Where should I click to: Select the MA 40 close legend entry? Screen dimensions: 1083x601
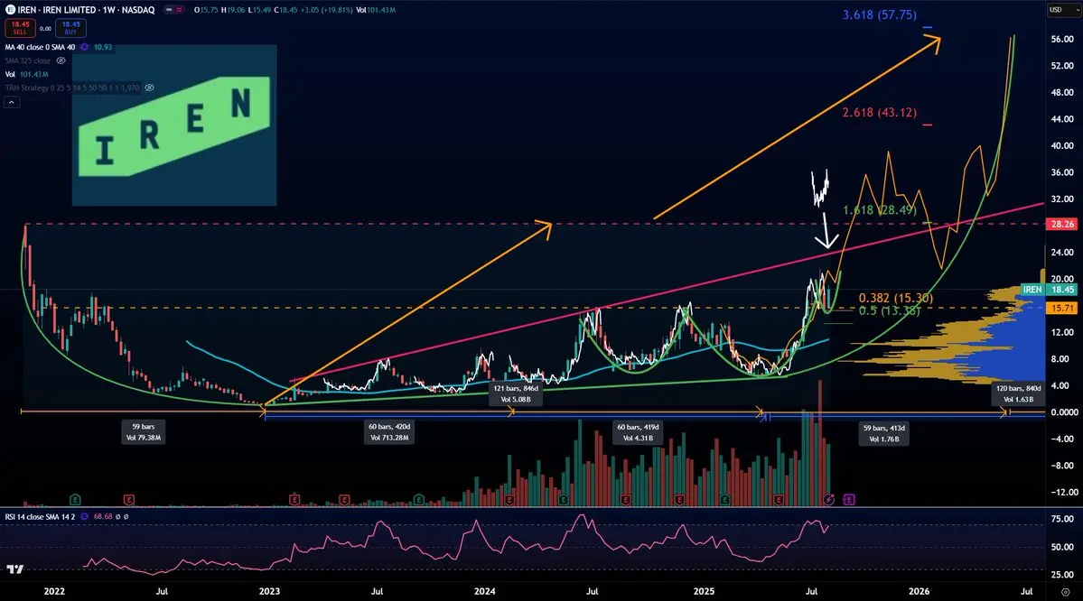coord(40,47)
